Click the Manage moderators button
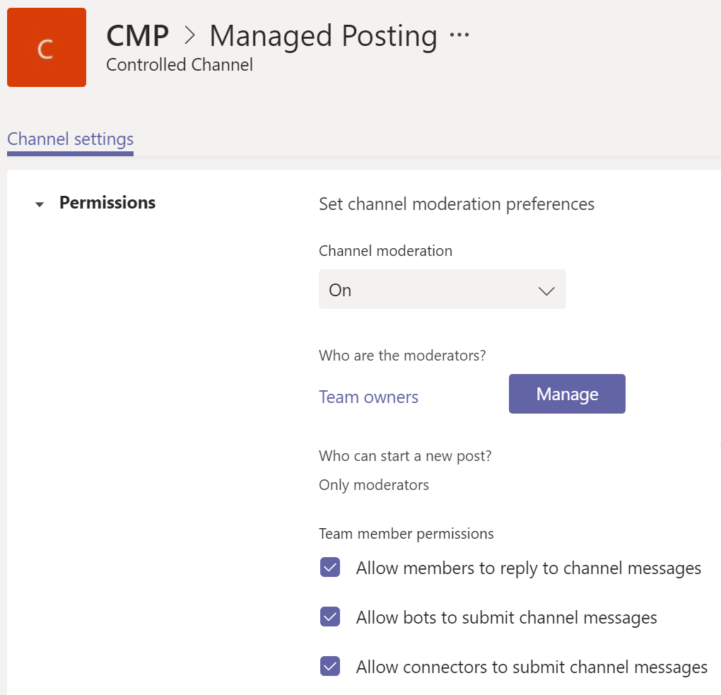721x695 pixels. (567, 394)
